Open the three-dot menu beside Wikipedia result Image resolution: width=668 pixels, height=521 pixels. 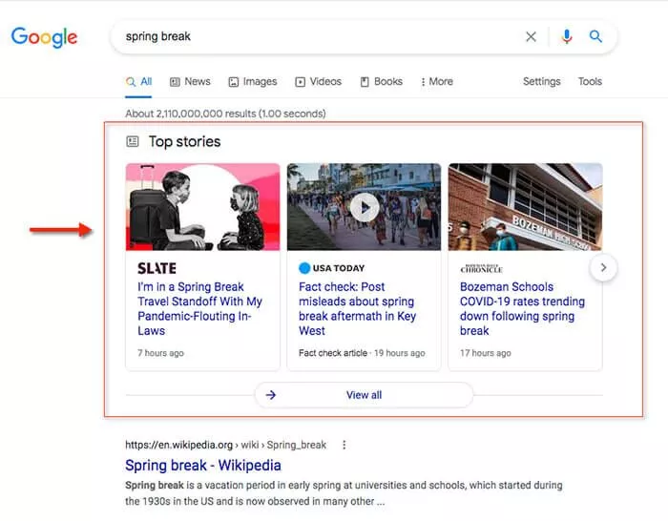(x=344, y=445)
